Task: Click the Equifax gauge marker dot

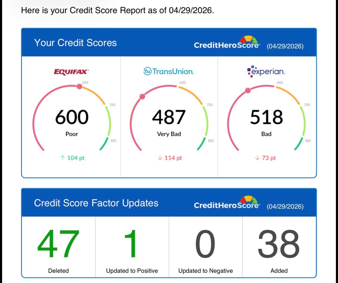Action: tap(79, 87)
